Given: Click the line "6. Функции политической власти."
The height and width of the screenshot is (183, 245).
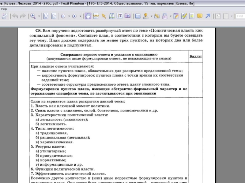Looking at the screenshot, I should (x=63, y=169).
